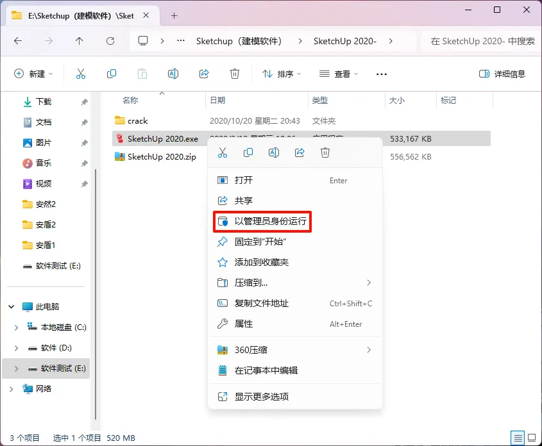The image size is (542, 446).
Task: Open the toolbar See more ellipsis menu
Action: pos(381,74)
